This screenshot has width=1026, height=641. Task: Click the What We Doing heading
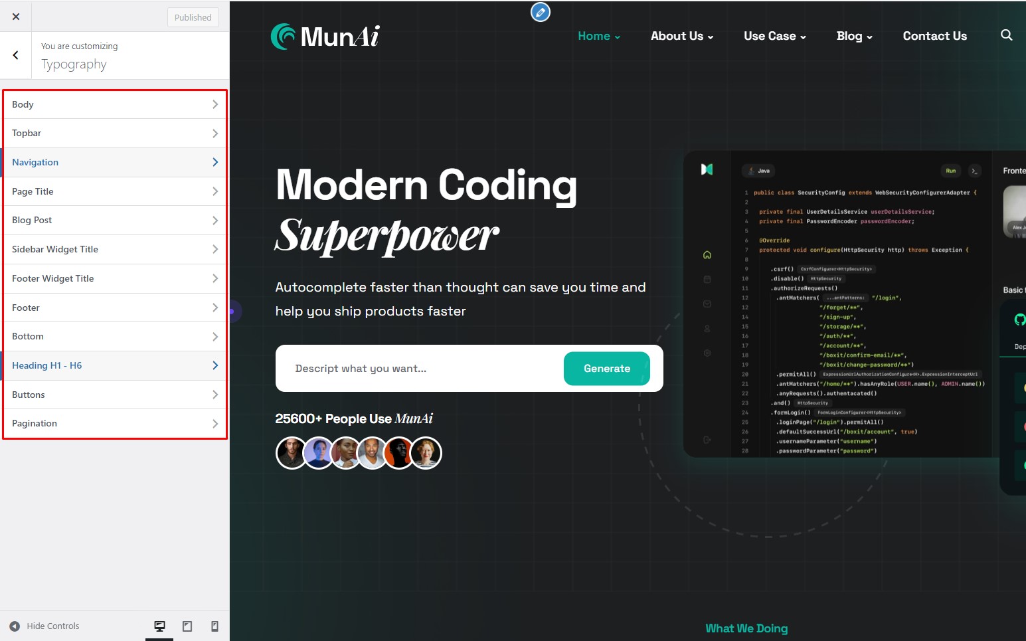[x=746, y=628]
